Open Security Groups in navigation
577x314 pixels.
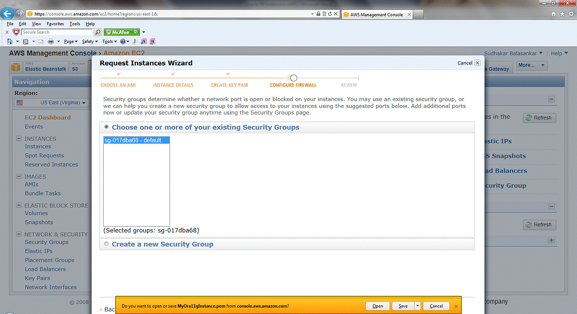[x=46, y=242]
